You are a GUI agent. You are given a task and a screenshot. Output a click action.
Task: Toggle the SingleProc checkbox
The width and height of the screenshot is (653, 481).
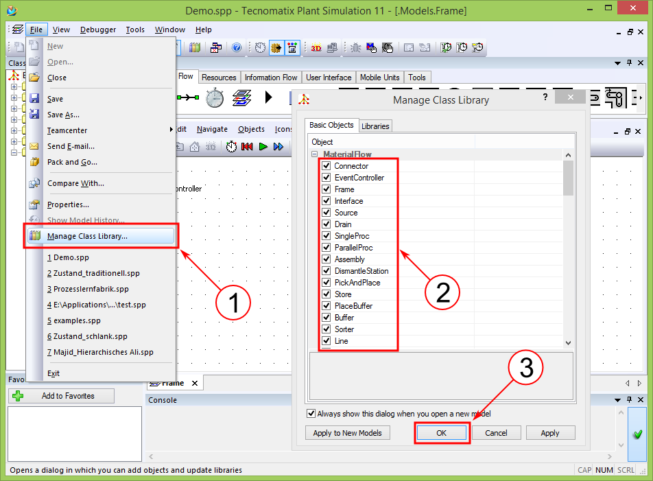[x=326, y=236]
